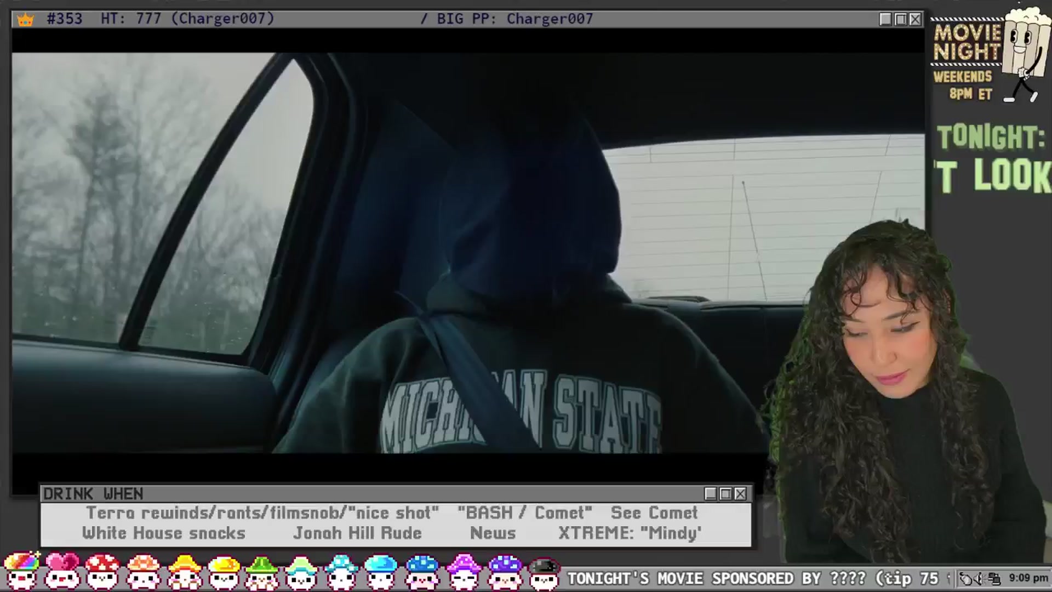Click the popcorn mascot in Movie Night logo
This screenshot has width=1052, height=592.
(1025, 55)
